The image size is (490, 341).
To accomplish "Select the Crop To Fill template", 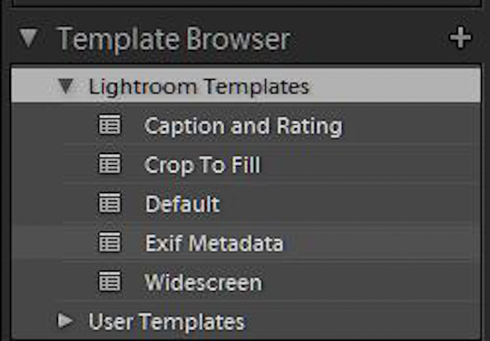I will click(202, 165).
